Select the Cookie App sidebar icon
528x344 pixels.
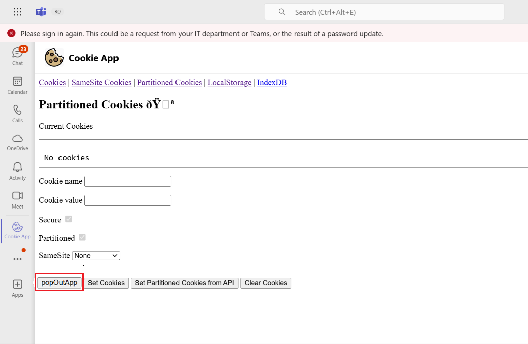(x=17, y=229)
